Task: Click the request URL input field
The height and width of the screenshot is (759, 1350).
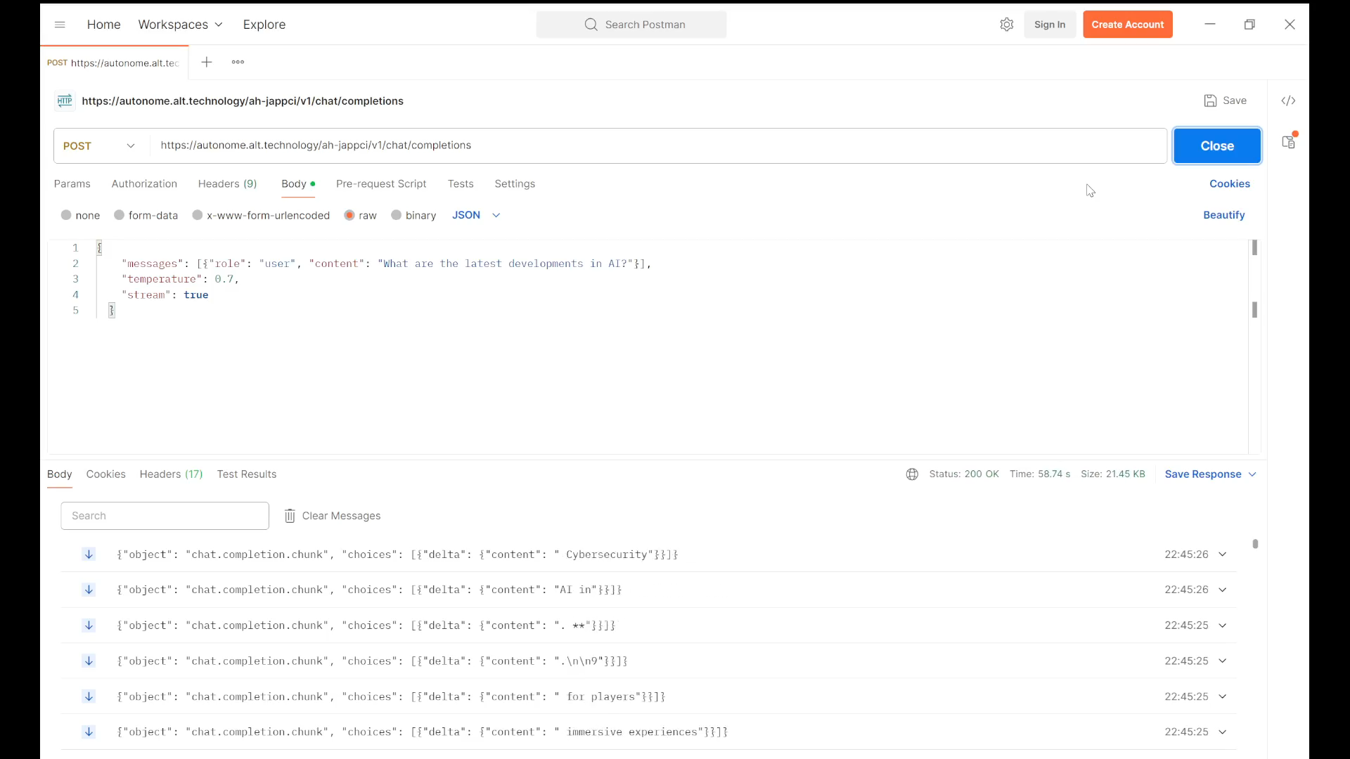Action: tap(658, 145)
